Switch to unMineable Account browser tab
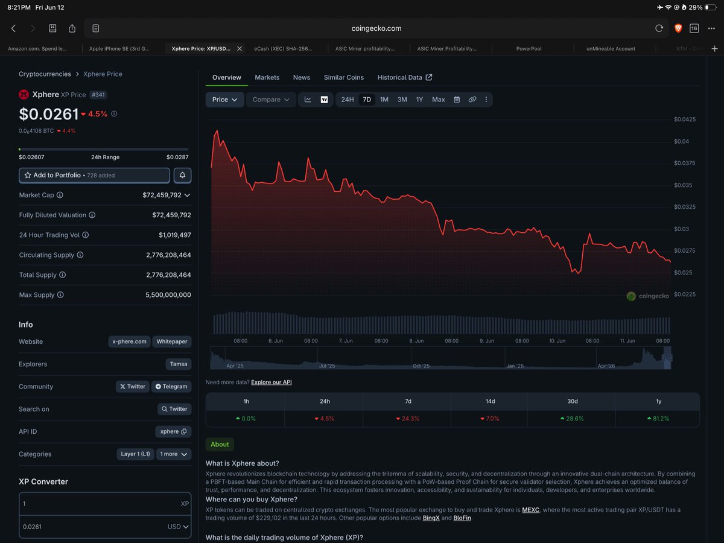 pyautogui.click(x=611, y=48)
